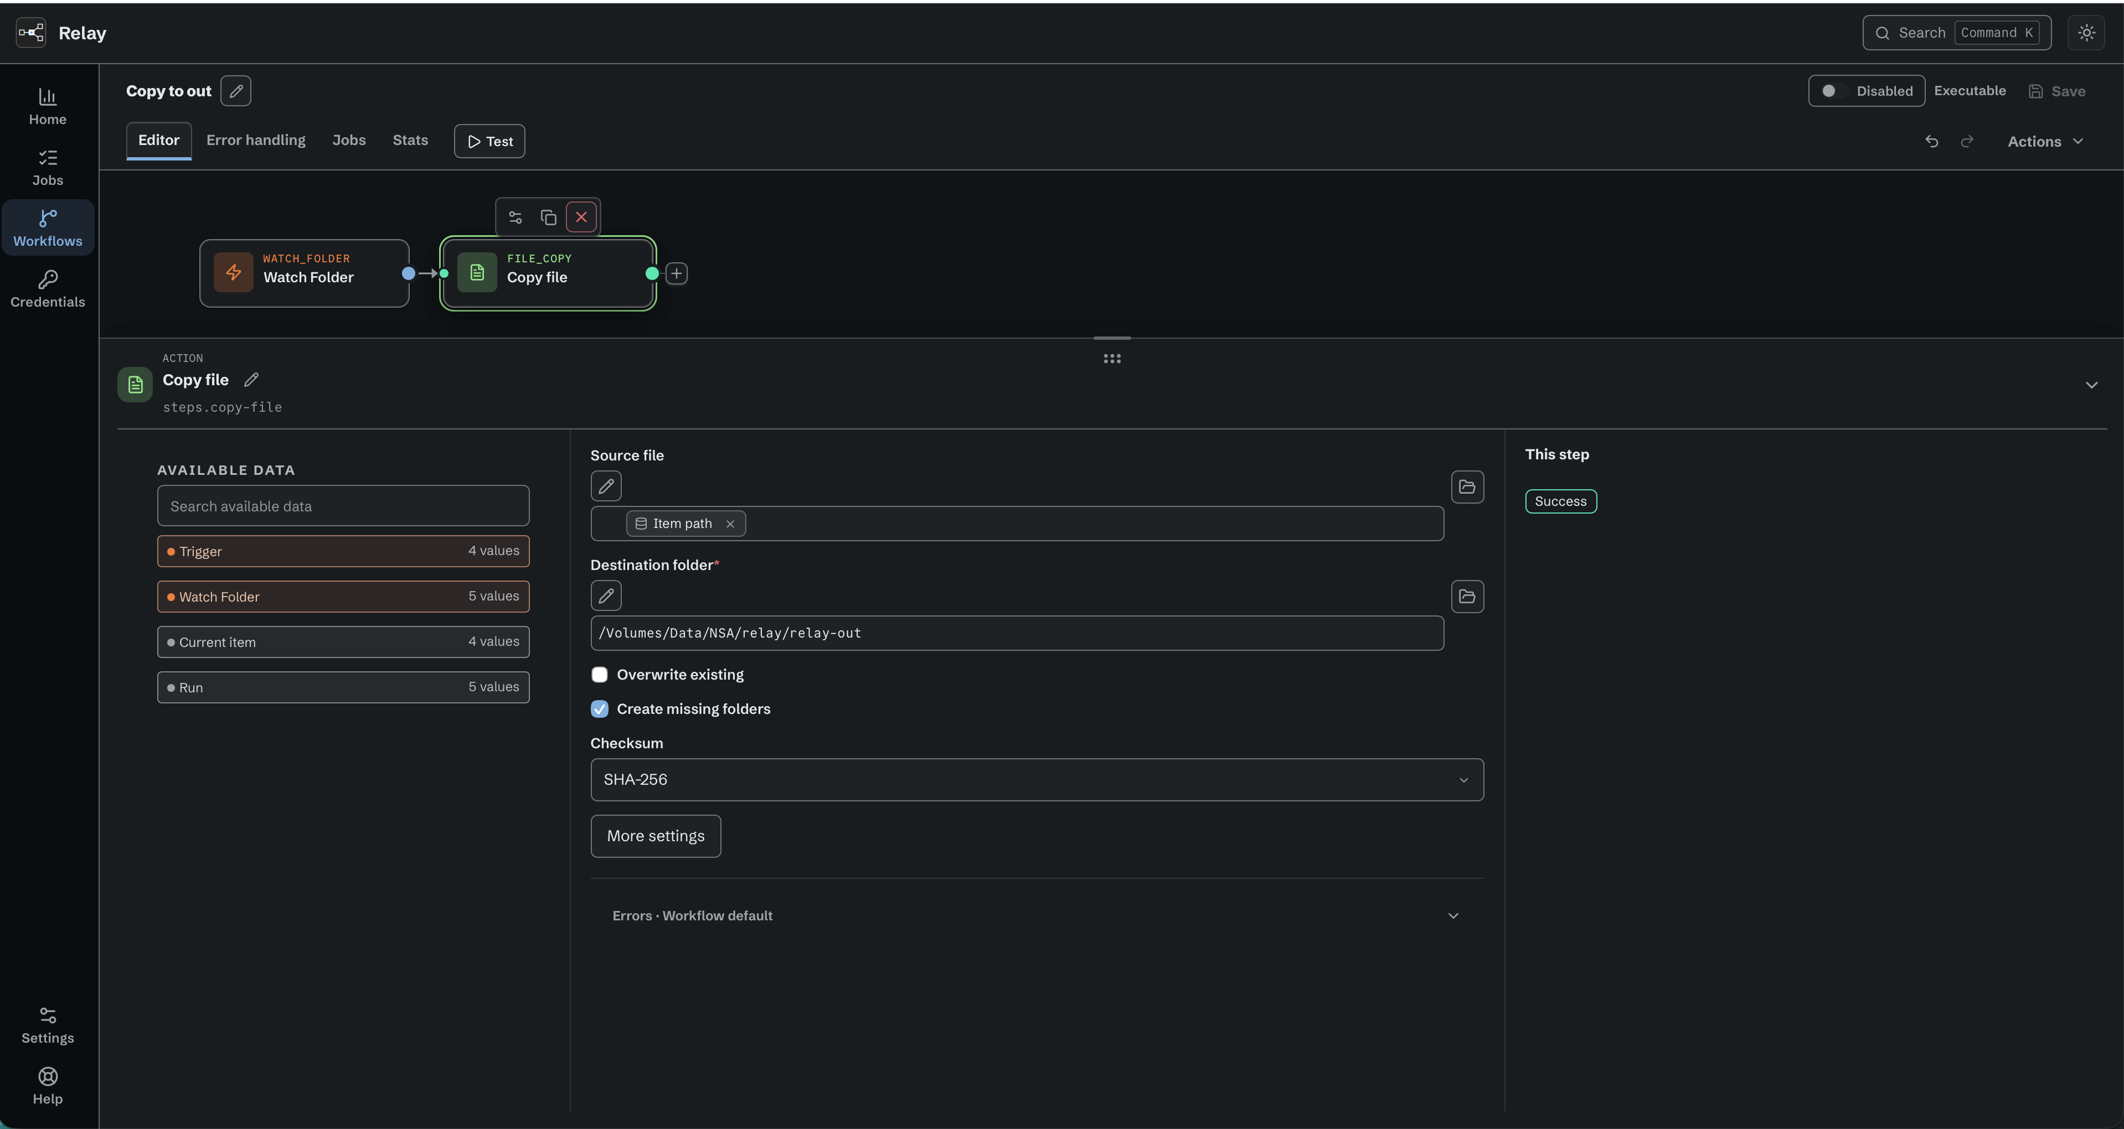Toggle light/dark theme sun icon

2086,33
